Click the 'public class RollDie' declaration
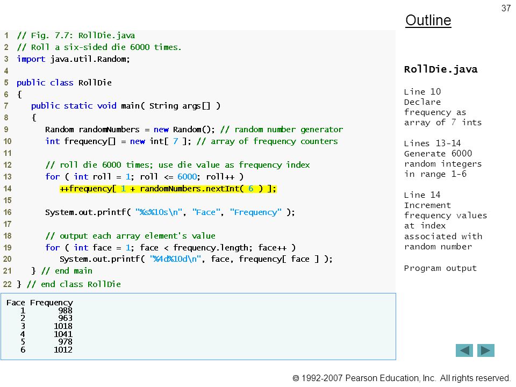This screenshot has width=516, height=387. point(64,83)
